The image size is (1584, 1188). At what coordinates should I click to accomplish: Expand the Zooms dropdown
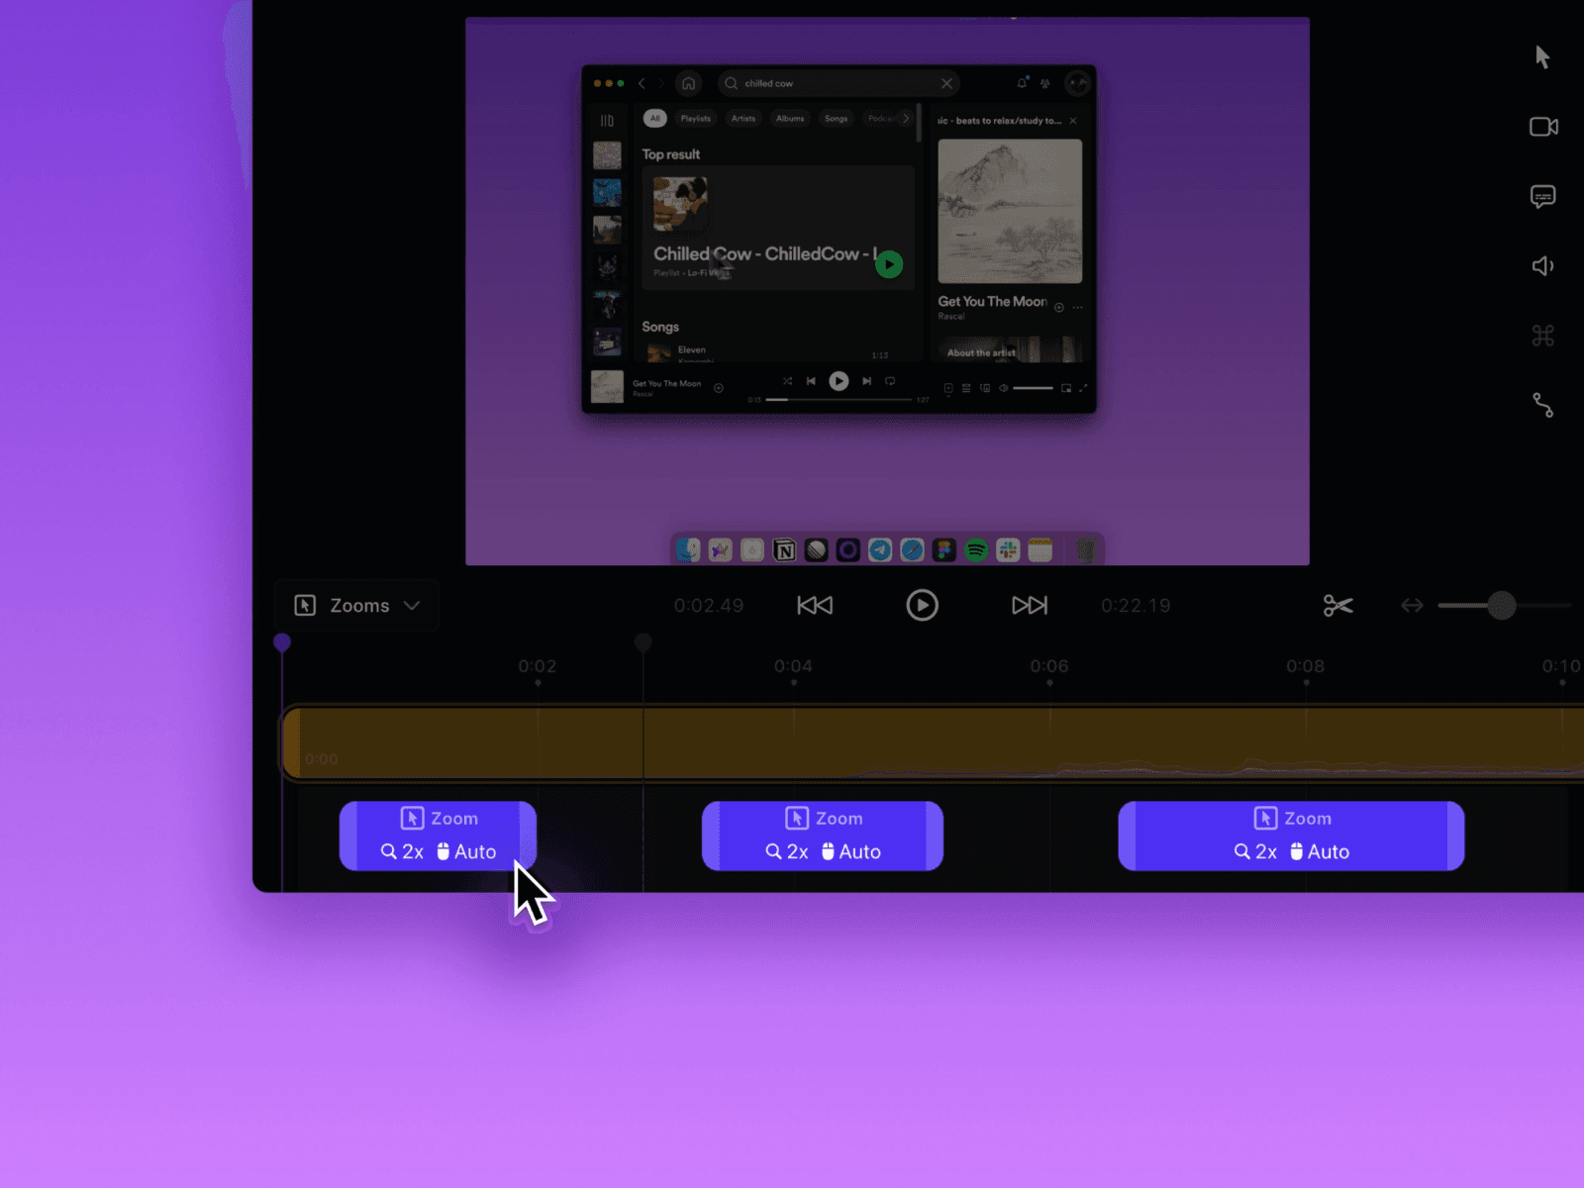[x=357, y=606]
